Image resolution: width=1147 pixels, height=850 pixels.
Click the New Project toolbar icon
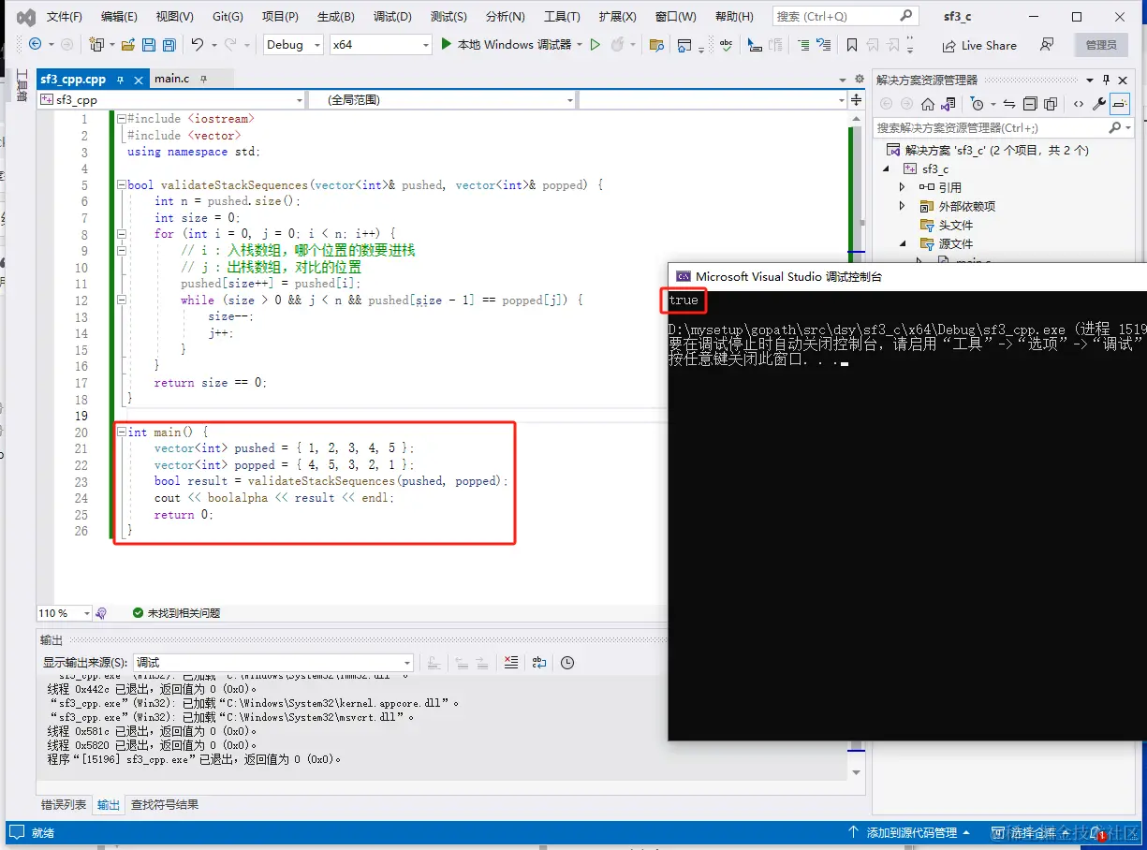(96, 45)
